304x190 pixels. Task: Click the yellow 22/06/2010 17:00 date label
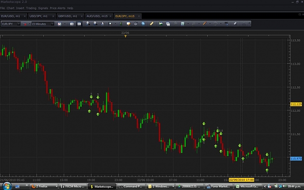241,180
